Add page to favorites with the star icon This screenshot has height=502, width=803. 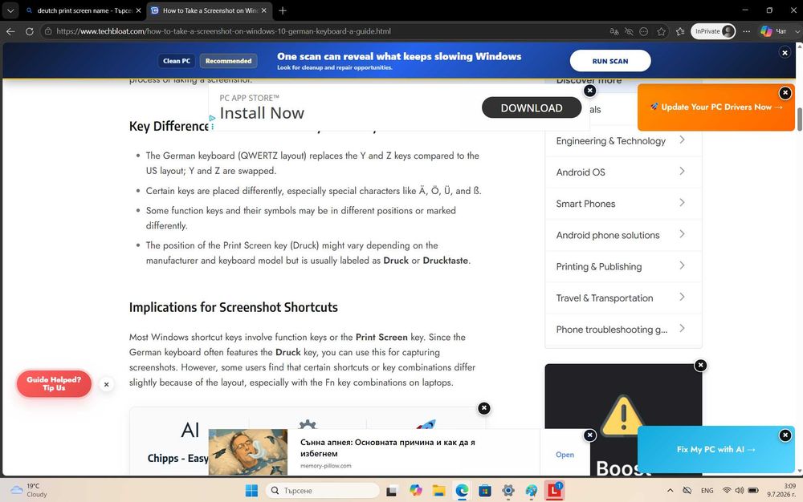[x=661, y=31]
